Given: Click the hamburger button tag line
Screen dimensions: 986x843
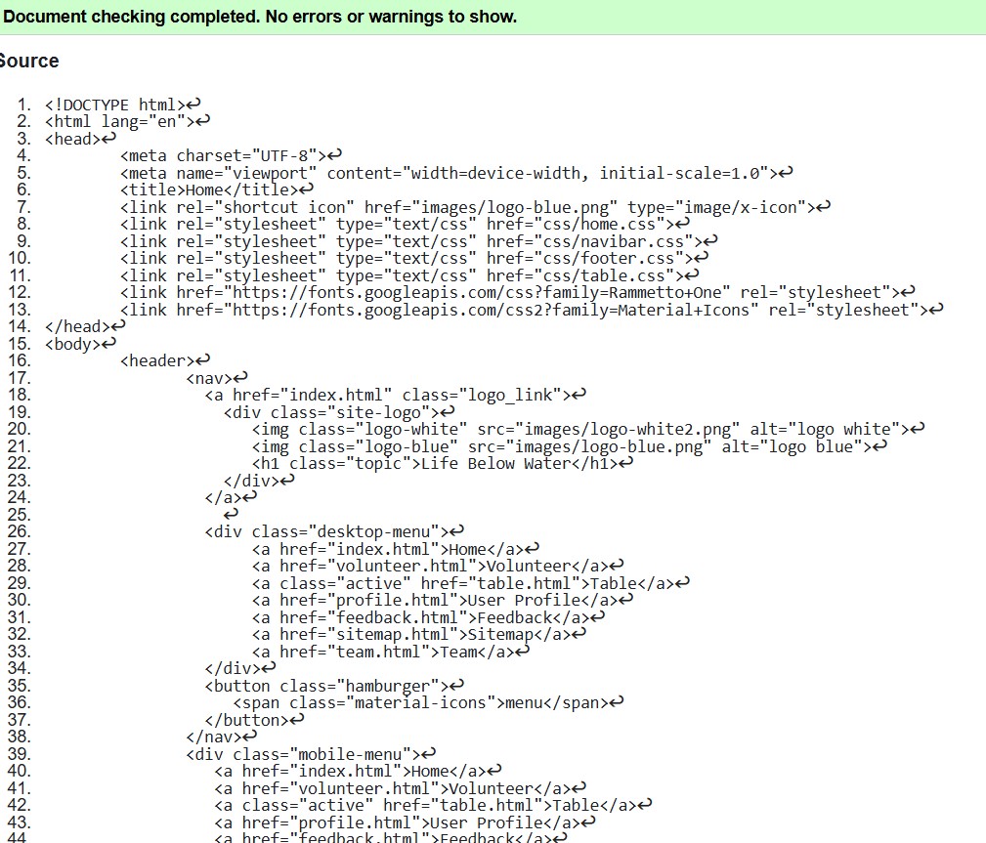Looking at the screenshot, I should coord(326,686).
